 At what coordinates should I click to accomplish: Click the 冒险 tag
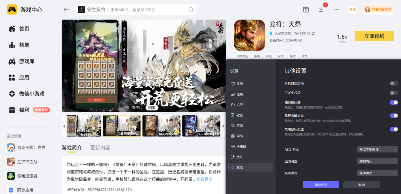(281, 56)
